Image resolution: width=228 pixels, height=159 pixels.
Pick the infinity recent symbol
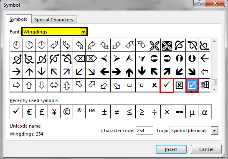179,112
